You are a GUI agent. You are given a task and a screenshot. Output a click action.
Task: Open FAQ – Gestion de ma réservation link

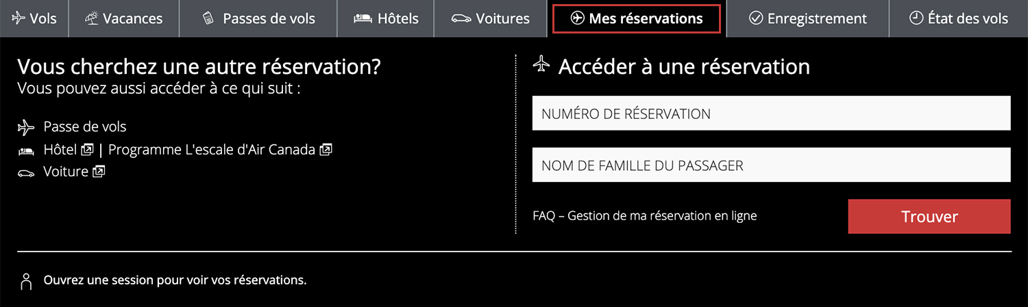pos(644,216)
